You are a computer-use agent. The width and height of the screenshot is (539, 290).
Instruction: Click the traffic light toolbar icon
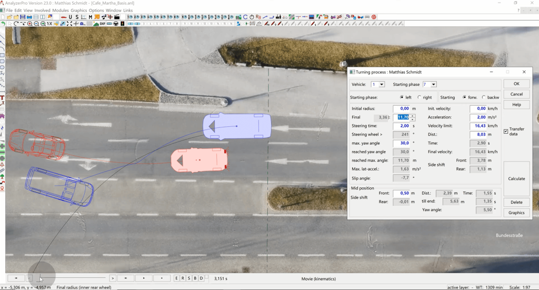click(x=123, y=24)
